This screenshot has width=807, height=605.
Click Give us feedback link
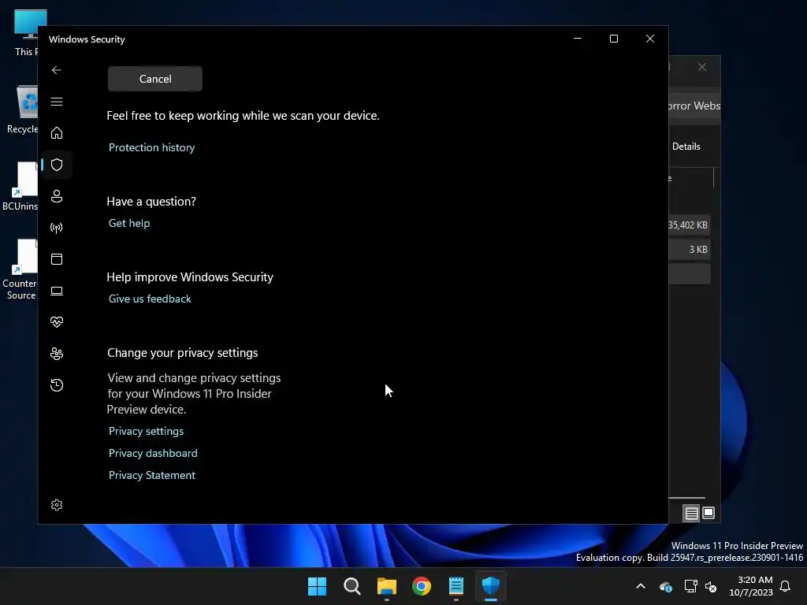click(150, 299)
